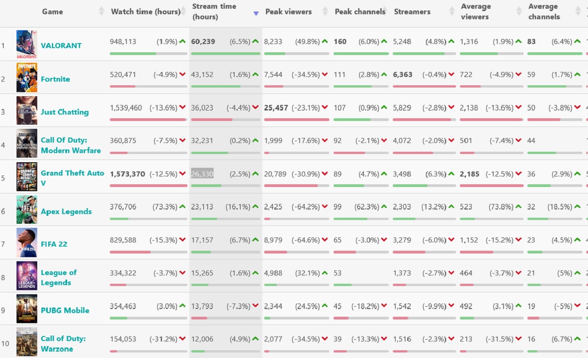Open the FIFA 22 cover image
588x358 pixels.
click(x=27, y=243)
